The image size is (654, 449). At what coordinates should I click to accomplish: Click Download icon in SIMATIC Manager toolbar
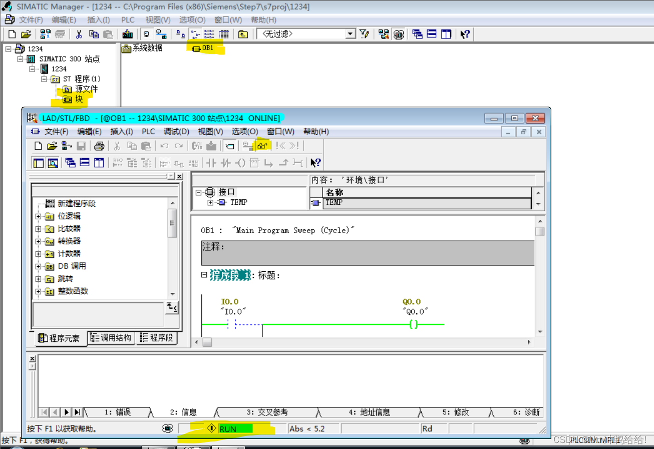[128, 34]
